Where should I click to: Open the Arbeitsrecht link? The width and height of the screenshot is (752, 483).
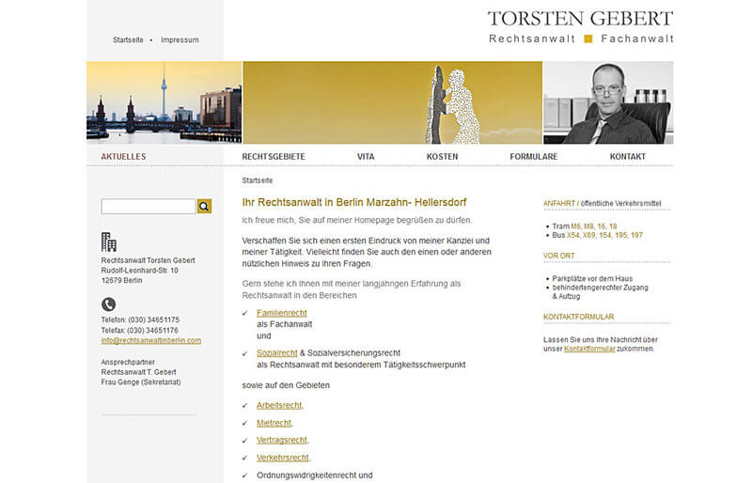click(279, 405)
